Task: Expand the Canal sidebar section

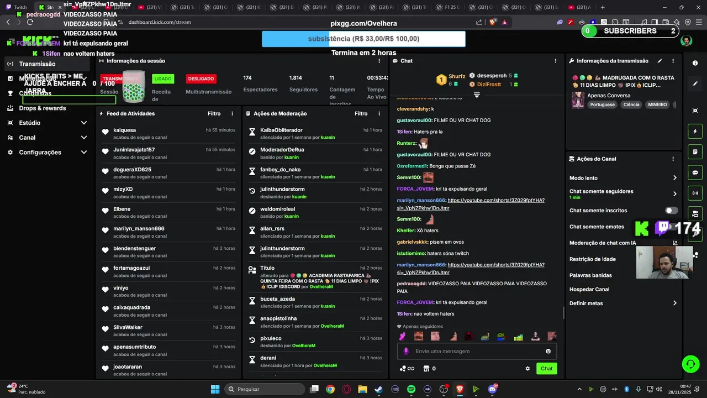Action: click(x=84, y=138)
